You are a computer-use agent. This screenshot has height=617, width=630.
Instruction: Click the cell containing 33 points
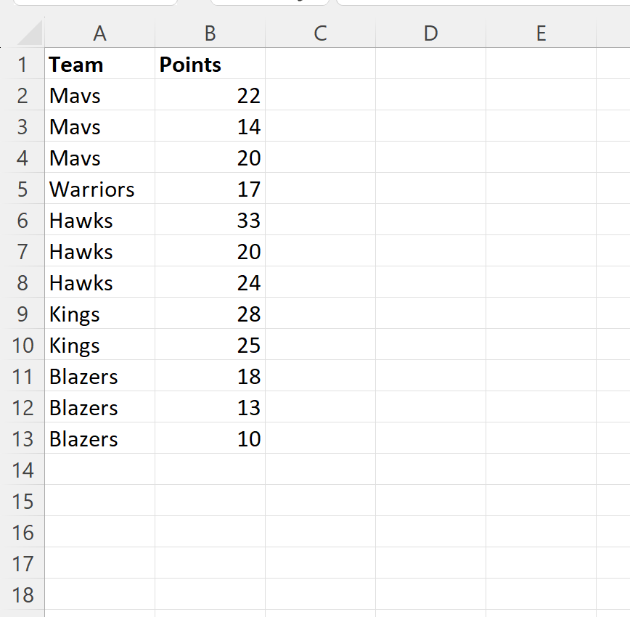tap(210, 220)
